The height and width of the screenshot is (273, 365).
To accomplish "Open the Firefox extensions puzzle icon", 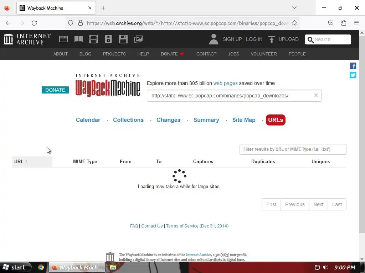I will pyautogui.click(x=344, y=23).
